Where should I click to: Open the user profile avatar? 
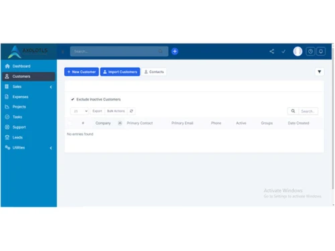[297, 52]
